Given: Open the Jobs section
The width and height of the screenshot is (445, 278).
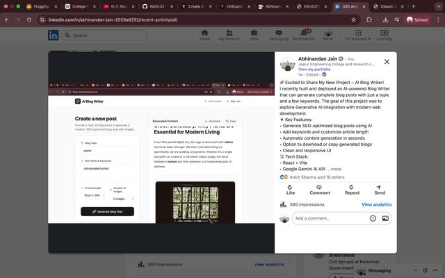Looking at the screenshot, I should coord(254,35).
